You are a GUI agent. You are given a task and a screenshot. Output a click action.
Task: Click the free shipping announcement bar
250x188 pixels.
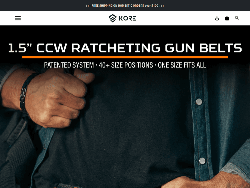tap(125, 6)
